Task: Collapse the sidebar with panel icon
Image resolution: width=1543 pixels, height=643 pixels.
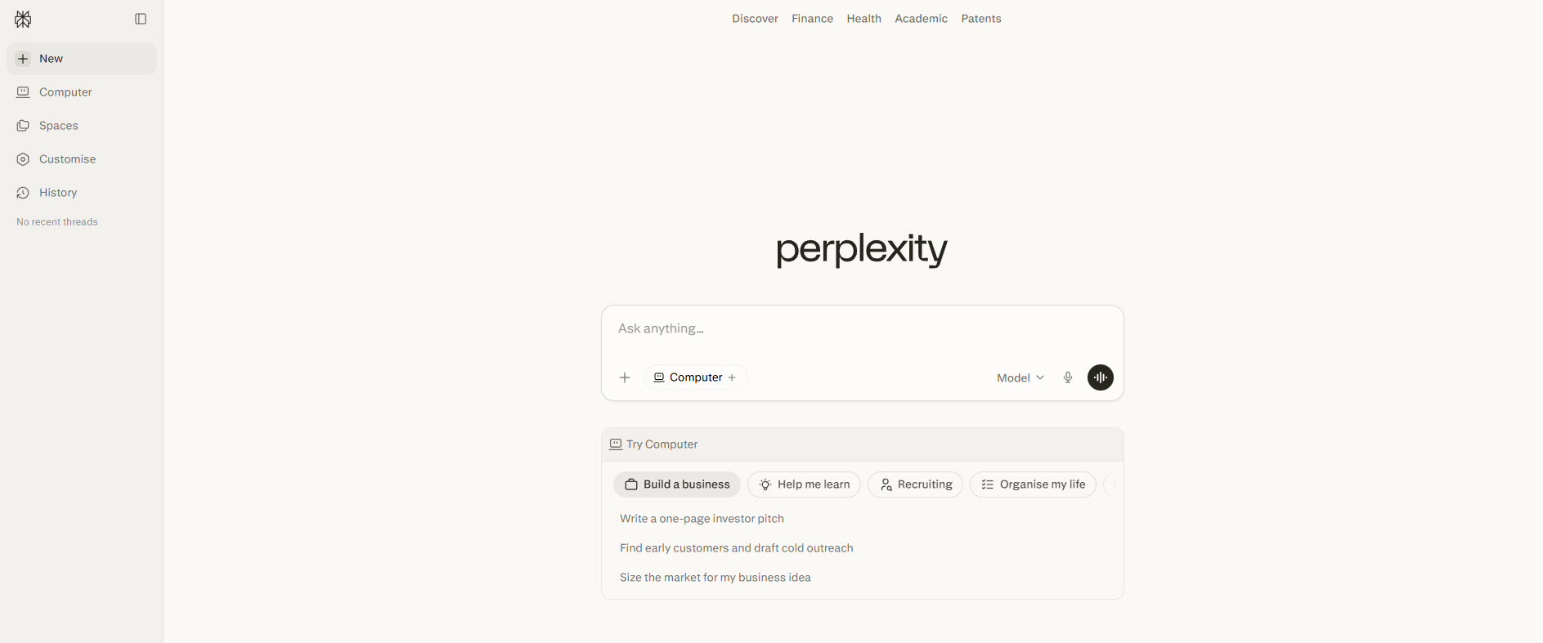Action: (141, 19)
